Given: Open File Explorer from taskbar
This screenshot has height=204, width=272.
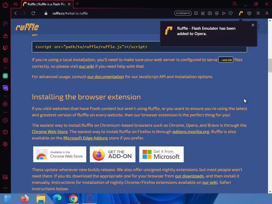Looking at the screenshot, I should (x=41, y=199).
